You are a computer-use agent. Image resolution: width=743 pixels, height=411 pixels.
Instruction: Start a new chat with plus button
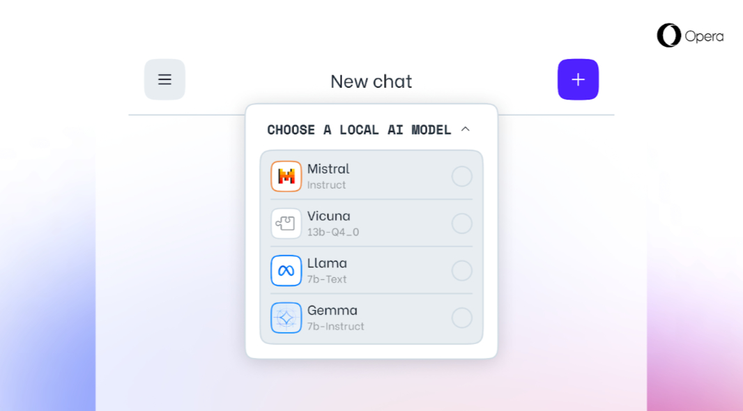point(578,79)
